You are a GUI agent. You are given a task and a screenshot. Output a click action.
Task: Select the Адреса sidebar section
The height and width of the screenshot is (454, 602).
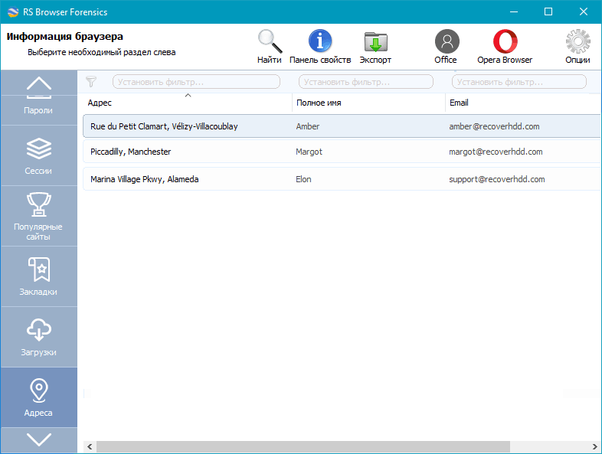[38, 397]
